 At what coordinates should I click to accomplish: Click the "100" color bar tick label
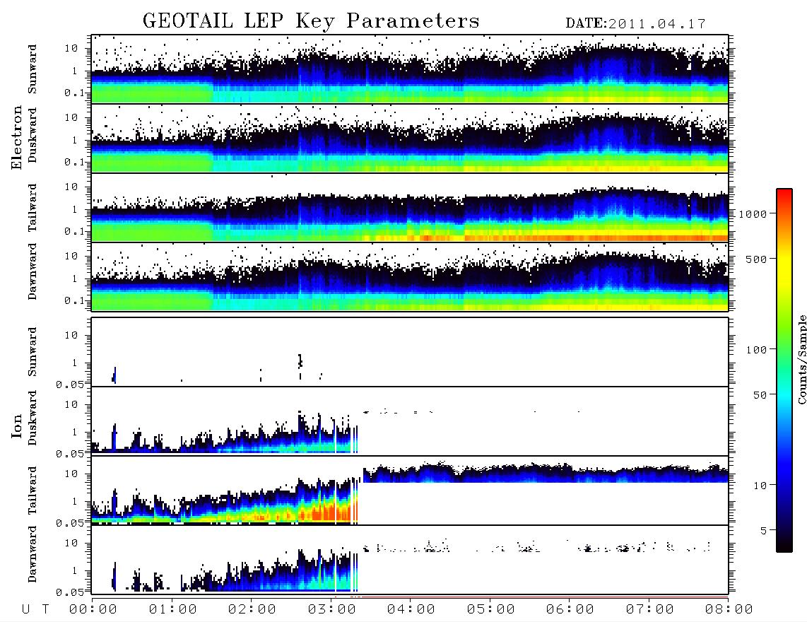pos(756,350)
